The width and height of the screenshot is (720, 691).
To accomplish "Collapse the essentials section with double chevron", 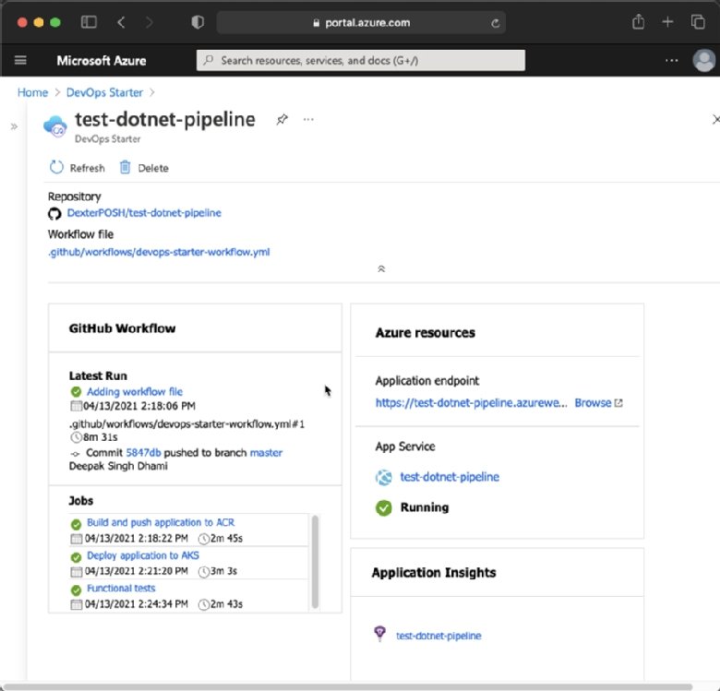I will [x=381, y=268].
